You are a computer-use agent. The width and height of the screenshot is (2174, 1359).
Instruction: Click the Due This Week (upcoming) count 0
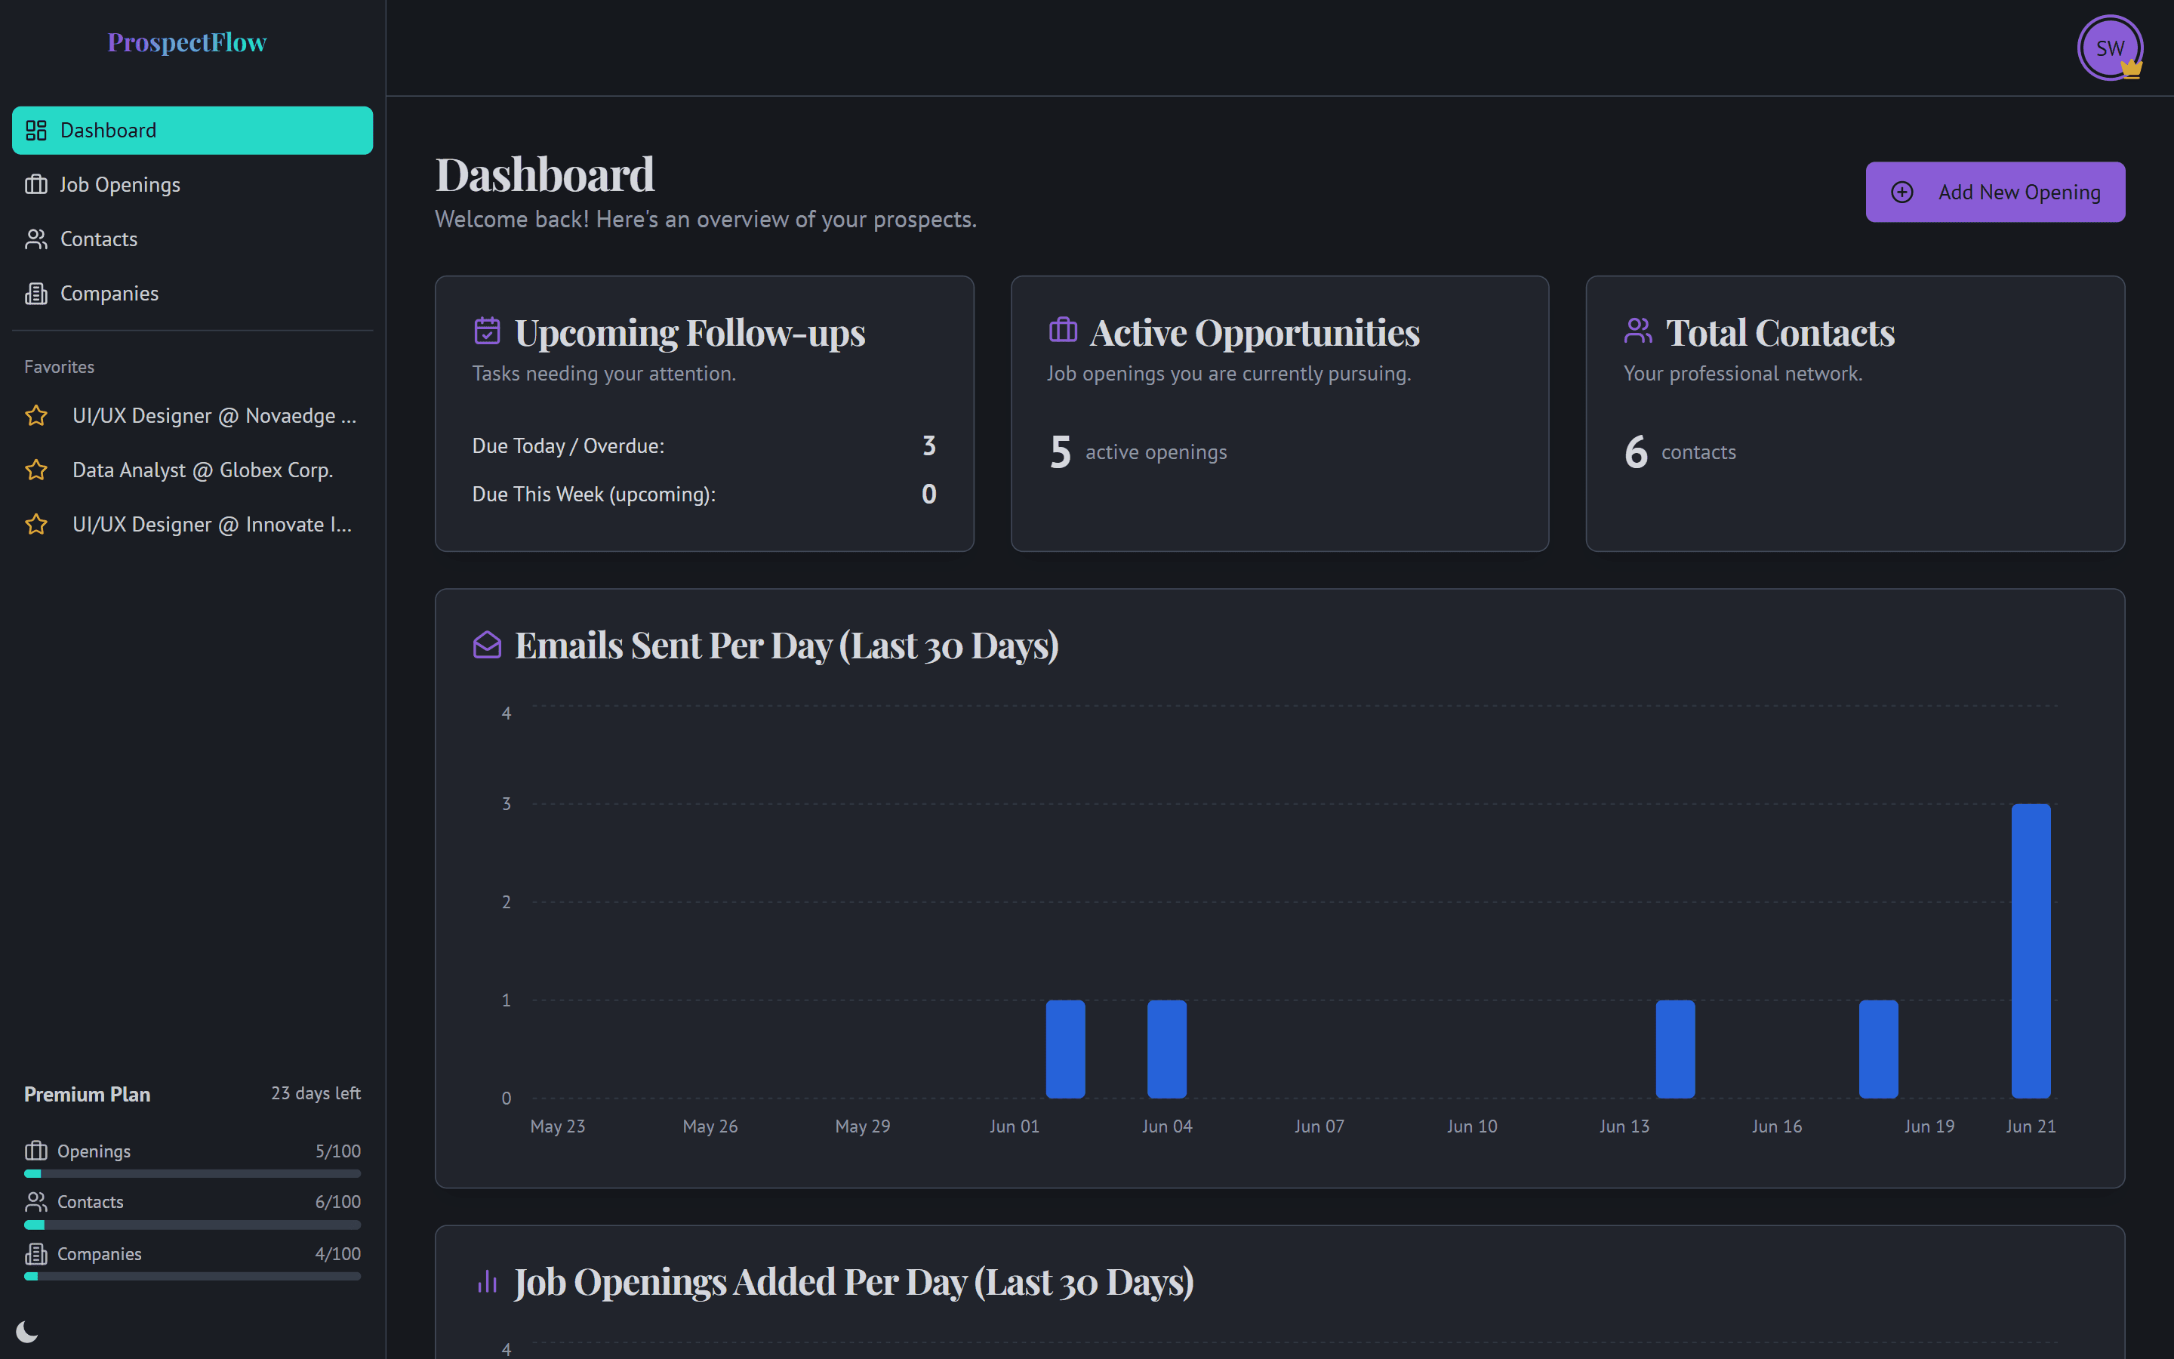[x=929, y=495]
